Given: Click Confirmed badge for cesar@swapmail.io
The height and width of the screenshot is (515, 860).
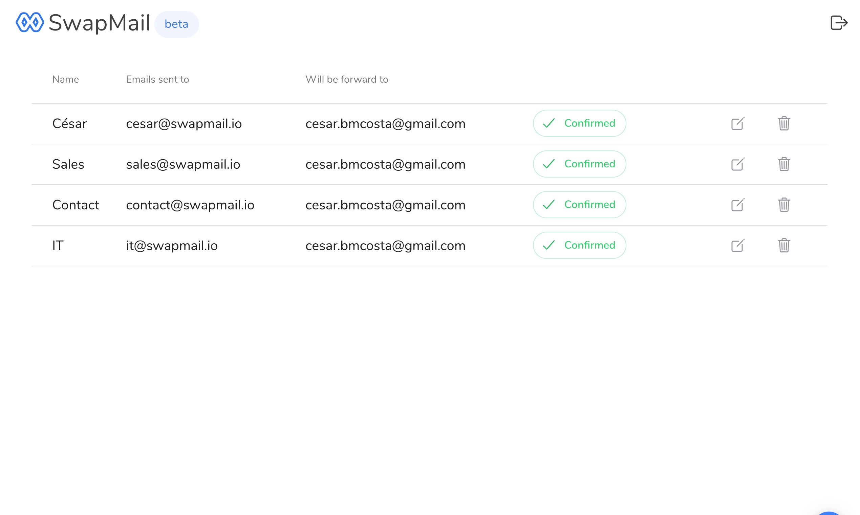Looking at the screenshot, I should click(x=579, y=123).
